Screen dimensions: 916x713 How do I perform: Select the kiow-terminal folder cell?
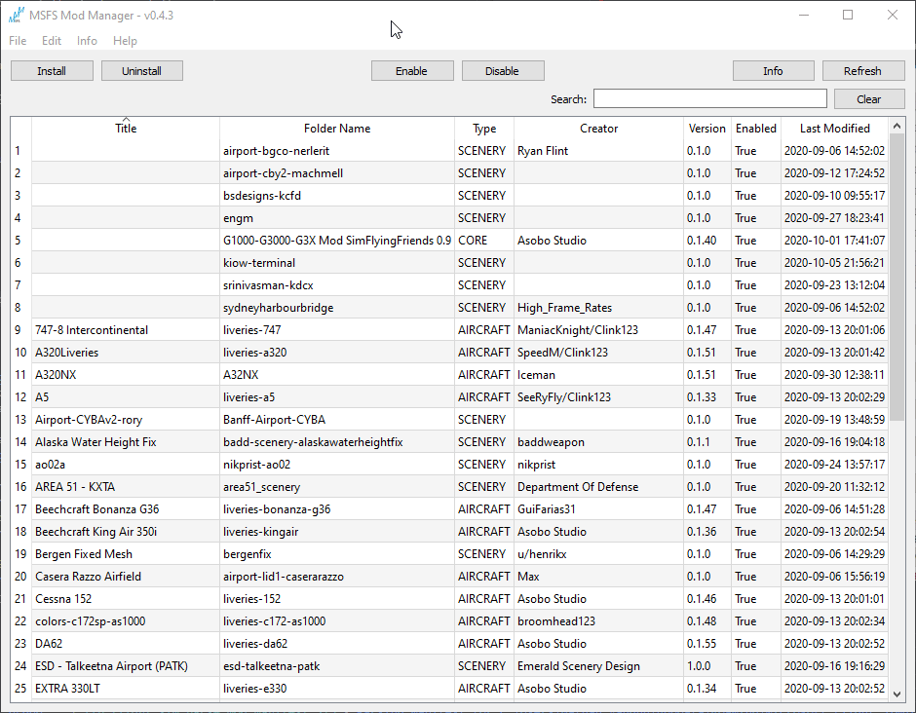[x=337, y=263]
